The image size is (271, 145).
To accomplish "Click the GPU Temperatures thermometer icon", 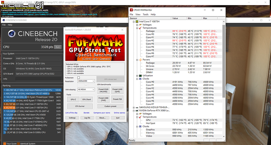I will pyautogui.click(x=140, y=117).
